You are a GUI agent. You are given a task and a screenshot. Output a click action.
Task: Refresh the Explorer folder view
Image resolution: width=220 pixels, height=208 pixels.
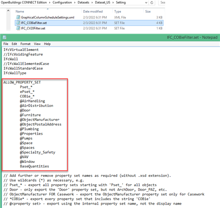(x=152, y=2)
